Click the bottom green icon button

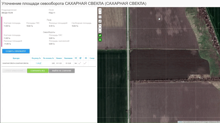pyautogui.click(x=100, y=40)
